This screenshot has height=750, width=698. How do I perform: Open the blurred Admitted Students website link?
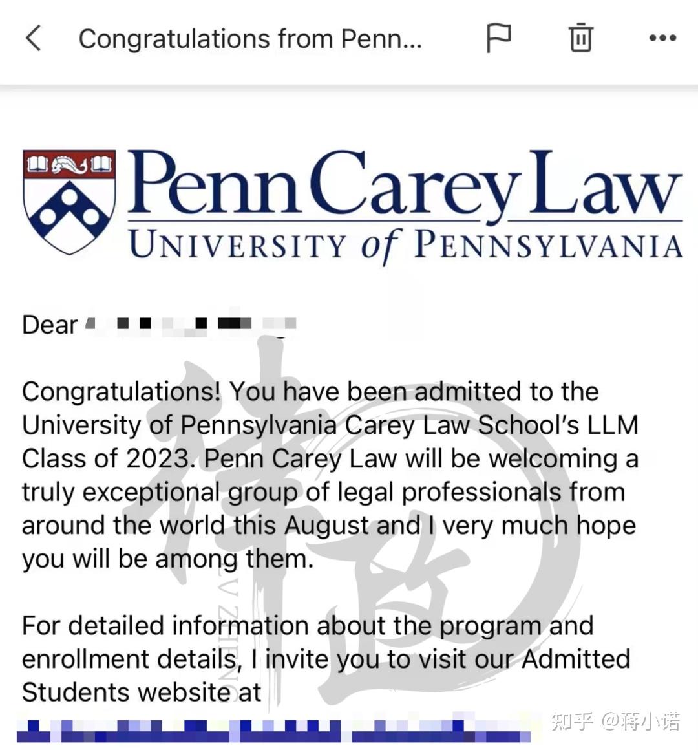[271, 730]
